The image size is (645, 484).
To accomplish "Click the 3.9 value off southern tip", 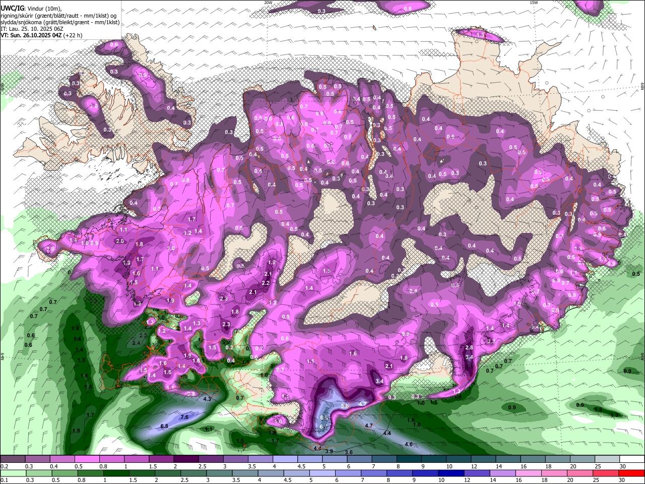I will pos(329,451).
